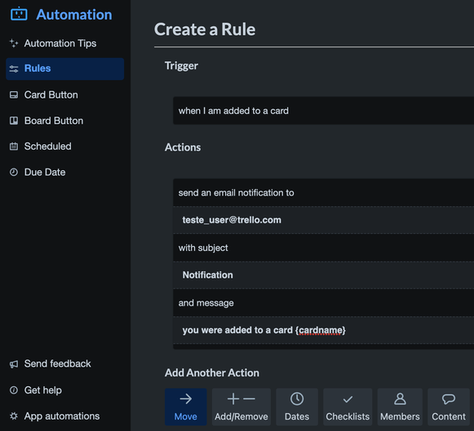Edit the teste_user@trello.com email field

(x=323, y=220)
